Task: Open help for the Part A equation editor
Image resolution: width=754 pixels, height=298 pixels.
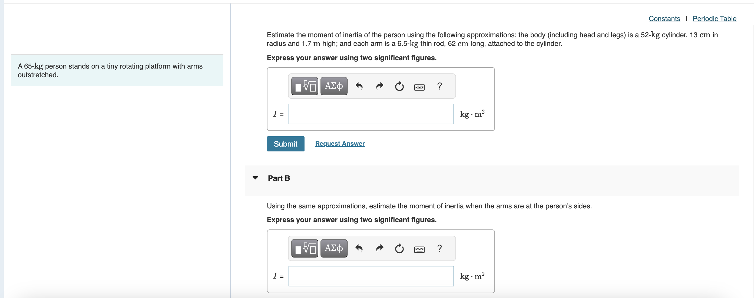Action: [x=439, y=86]
